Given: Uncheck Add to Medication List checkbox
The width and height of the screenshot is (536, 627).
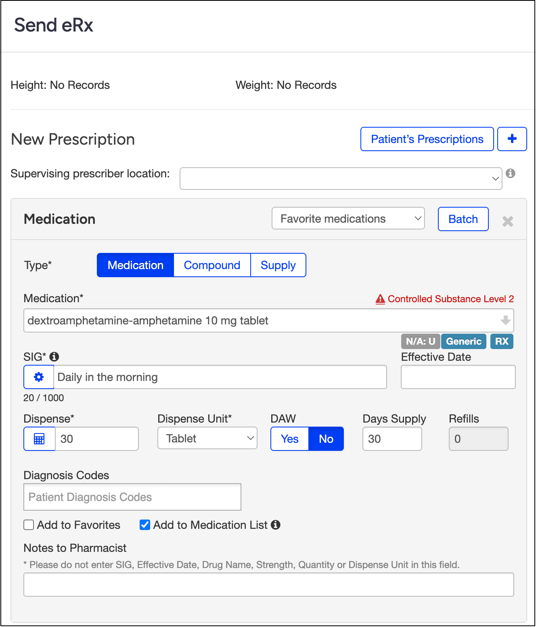Looking at the screenshot, I should [x=144, y=525].
